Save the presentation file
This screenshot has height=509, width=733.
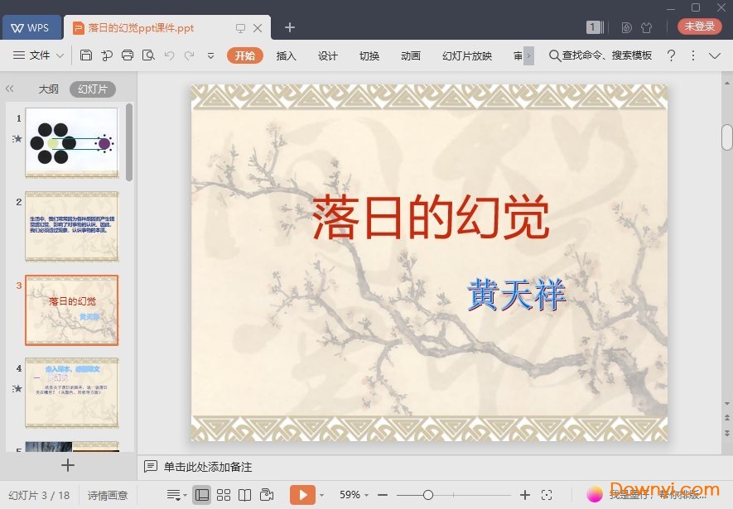(x=86, y=55)
